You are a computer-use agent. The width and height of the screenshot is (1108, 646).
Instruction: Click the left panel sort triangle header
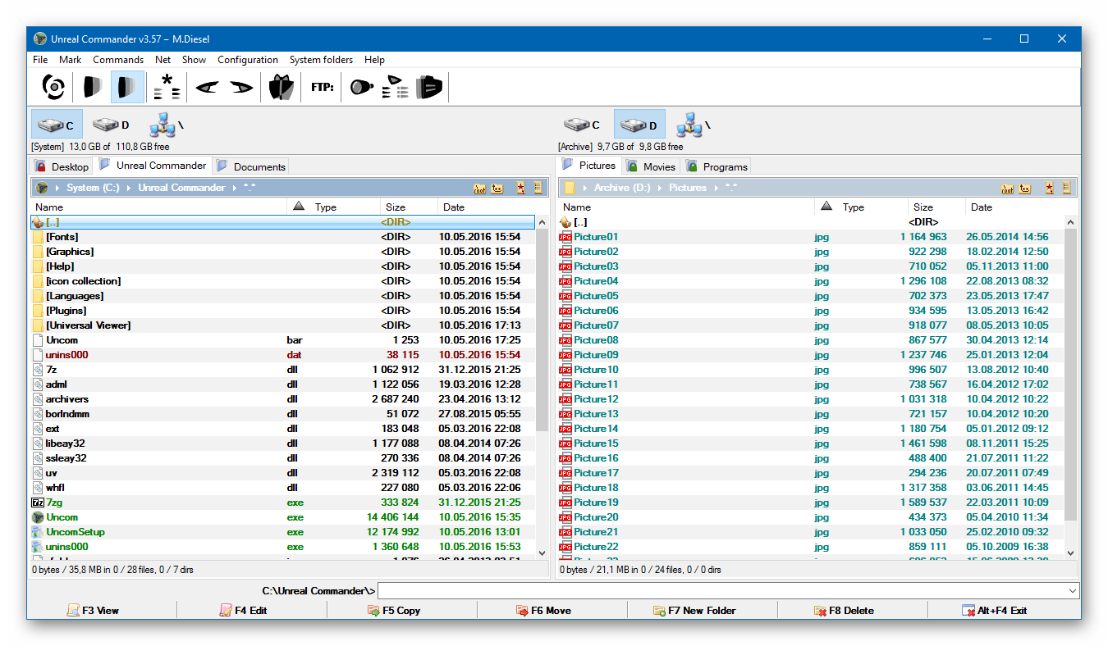298,207
